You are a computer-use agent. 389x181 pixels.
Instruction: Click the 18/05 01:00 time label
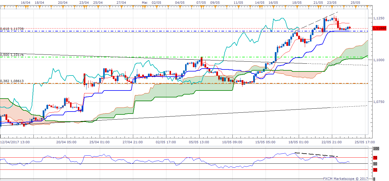(298, 142)
